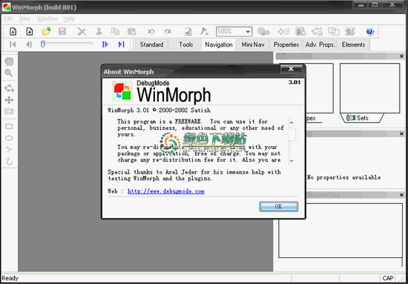The image size is (408, 284).
Task: Open the View menu
Action: point(24,19)
